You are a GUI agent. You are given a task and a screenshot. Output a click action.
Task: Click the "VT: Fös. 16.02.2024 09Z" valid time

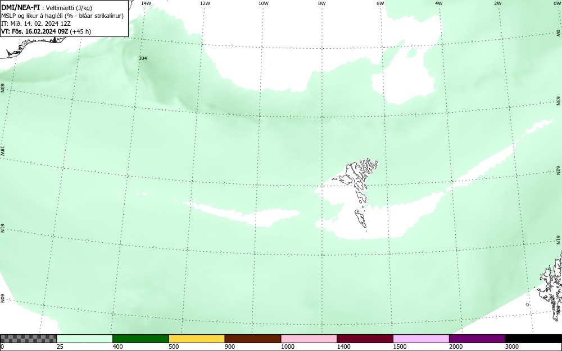(x=35, y=31)
